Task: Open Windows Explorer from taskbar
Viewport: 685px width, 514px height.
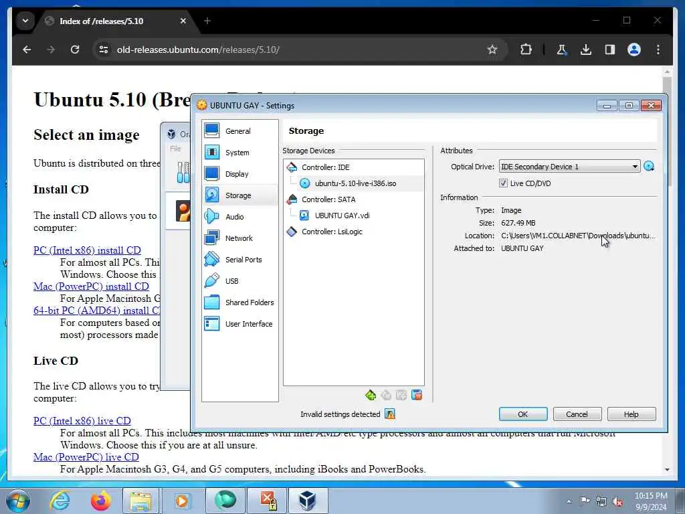Action: (140, 500)
